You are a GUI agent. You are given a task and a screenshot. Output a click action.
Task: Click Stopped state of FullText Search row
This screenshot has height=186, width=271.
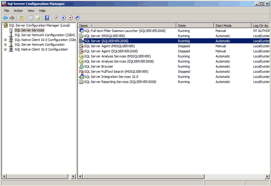[184, 71]
